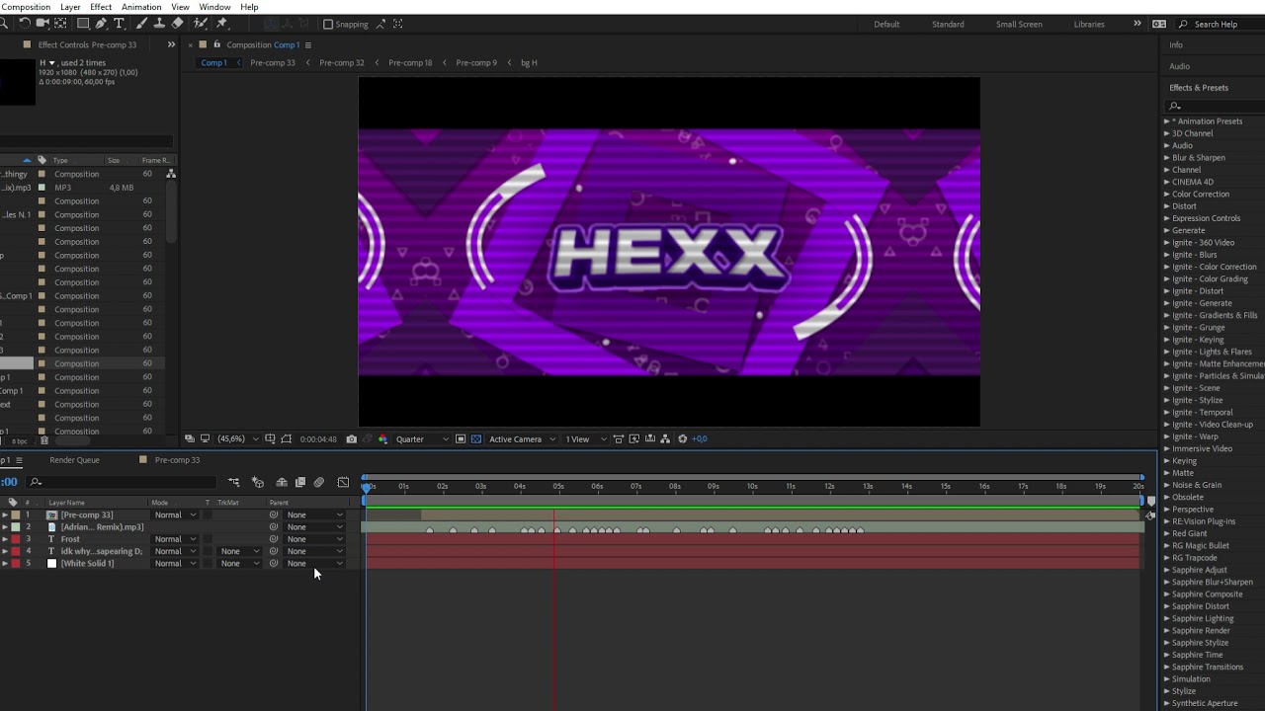
Task: Select the Clone Stamp tool
Action: pyautogui.click(x=159, y=24)
